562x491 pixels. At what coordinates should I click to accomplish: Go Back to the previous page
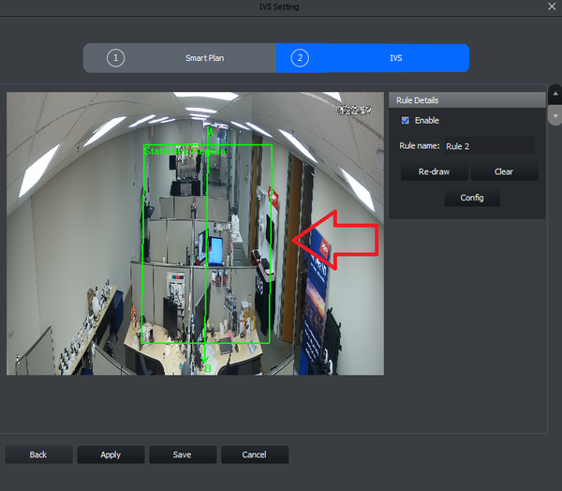click(38, 454)
